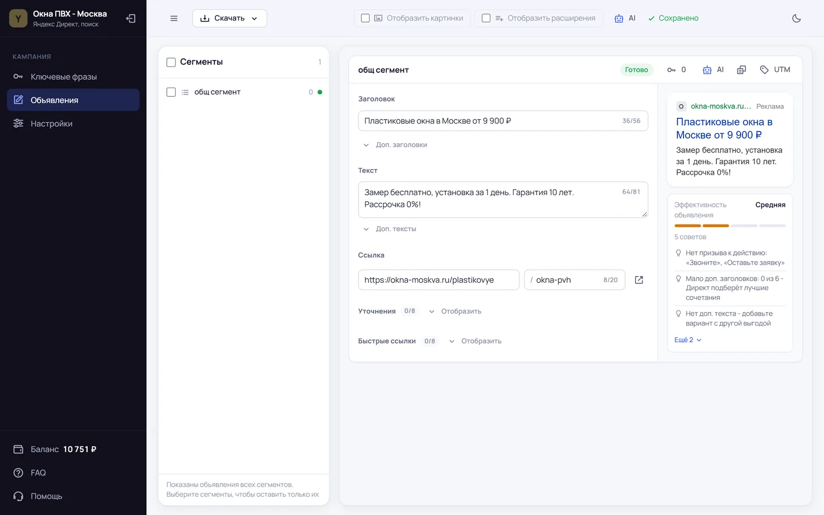
Task: Click the logout icon next to campaign name
Action: (x=131, y=19)
